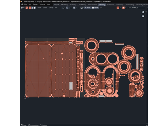
Task: Open the Render menu
Action: click(35, 5)
